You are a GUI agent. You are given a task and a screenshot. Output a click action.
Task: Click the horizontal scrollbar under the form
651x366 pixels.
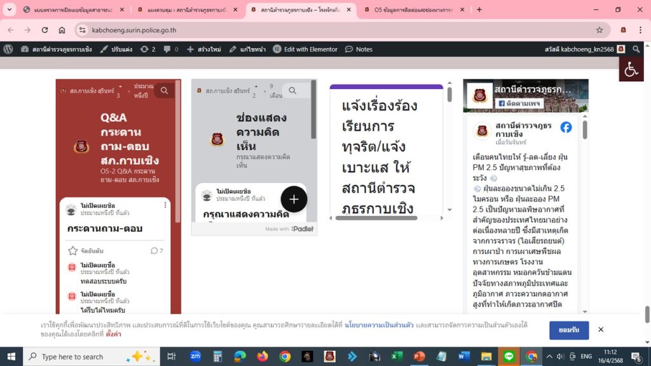(376, 218)
